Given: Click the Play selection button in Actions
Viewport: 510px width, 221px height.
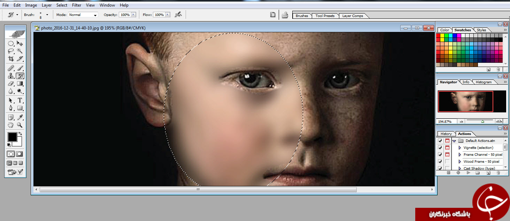Looking at the screenshot, I should (468, 172).
